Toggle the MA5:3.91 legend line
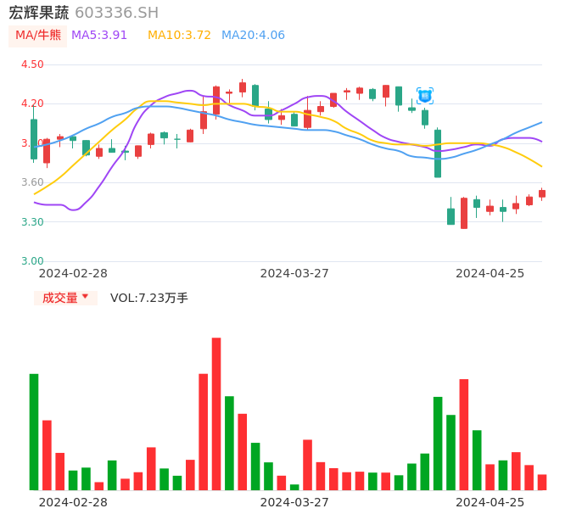 [99, 36]
